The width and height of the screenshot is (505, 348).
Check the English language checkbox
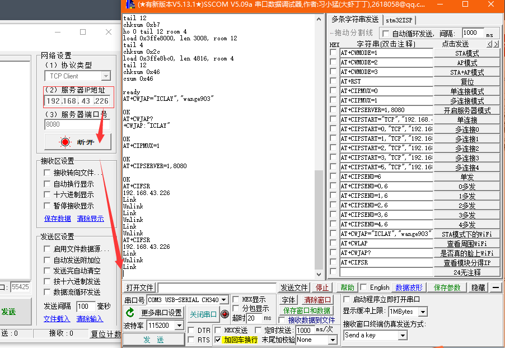click(363, 287)
